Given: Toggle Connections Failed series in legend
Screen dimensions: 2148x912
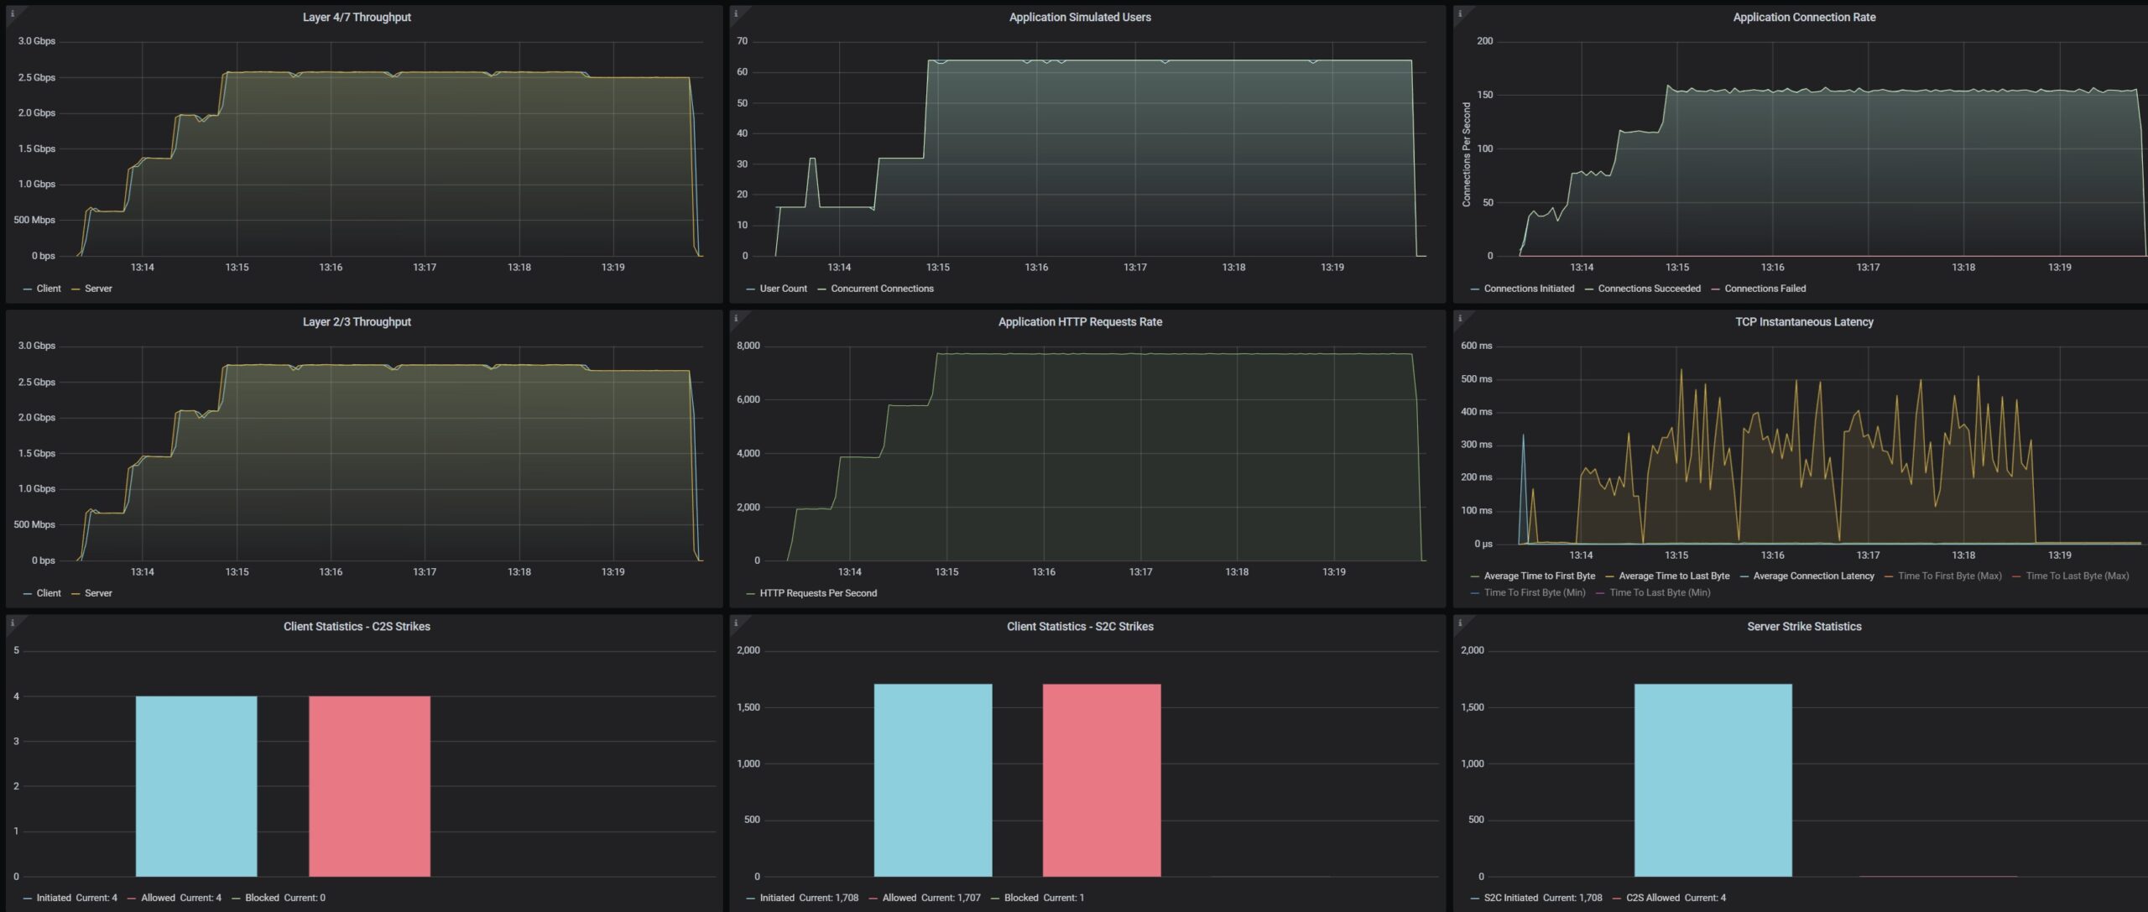Looking at the screenshot, I should point(1765,289).
